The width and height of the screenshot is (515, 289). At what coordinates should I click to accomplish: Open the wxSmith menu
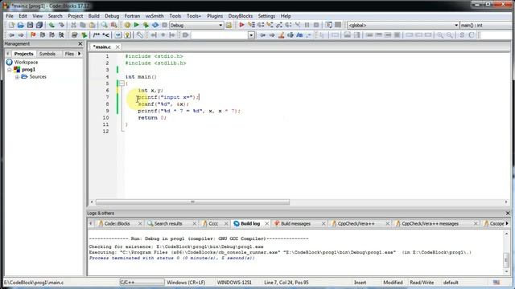point(154,16)
